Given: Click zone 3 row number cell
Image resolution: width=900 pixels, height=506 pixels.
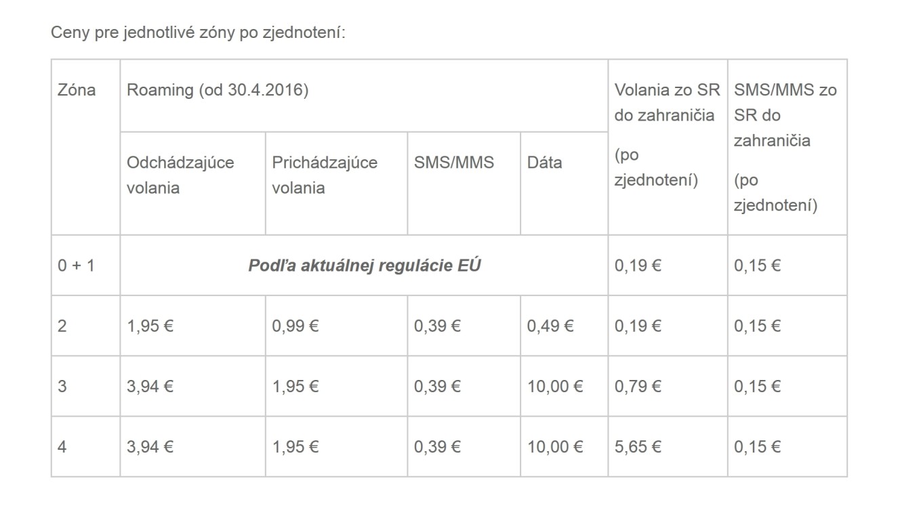Looking at the screenshot, I should (85, 386).
